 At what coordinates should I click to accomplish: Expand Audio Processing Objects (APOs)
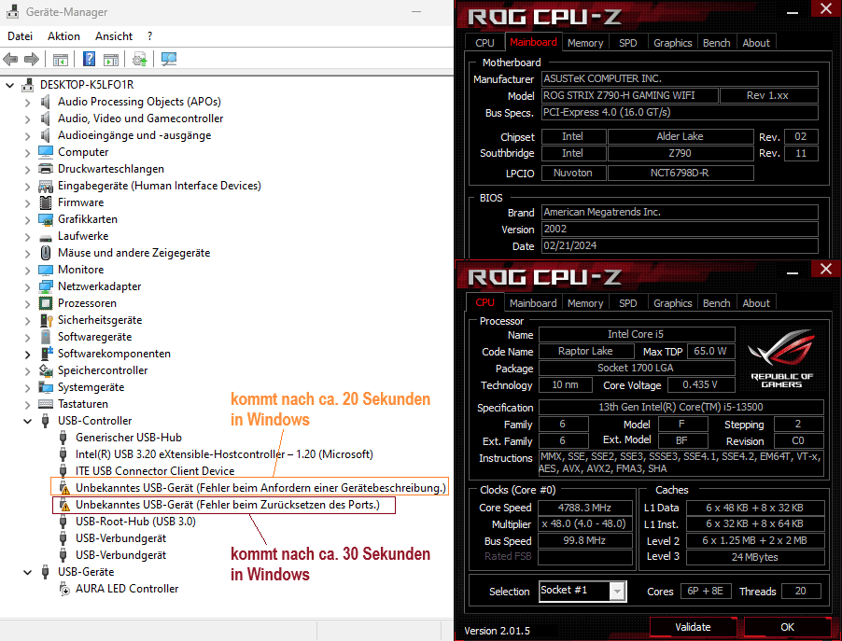[27, 102]
